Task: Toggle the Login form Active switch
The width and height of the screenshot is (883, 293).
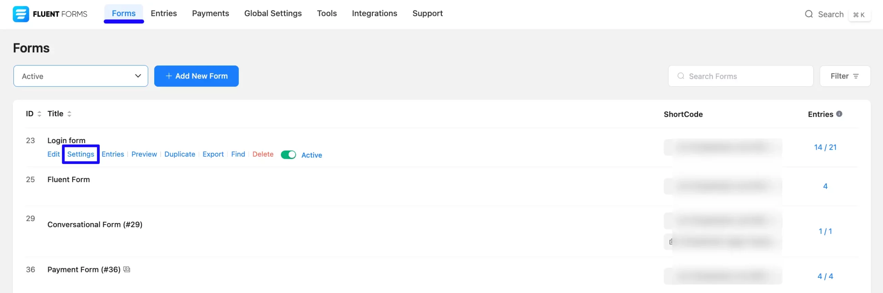Action: (288, 155)
